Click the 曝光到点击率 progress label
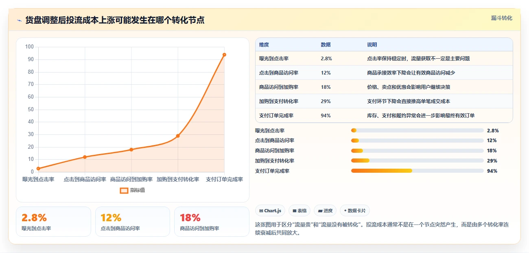Screen dimensions: 529x253 (270, 130)
